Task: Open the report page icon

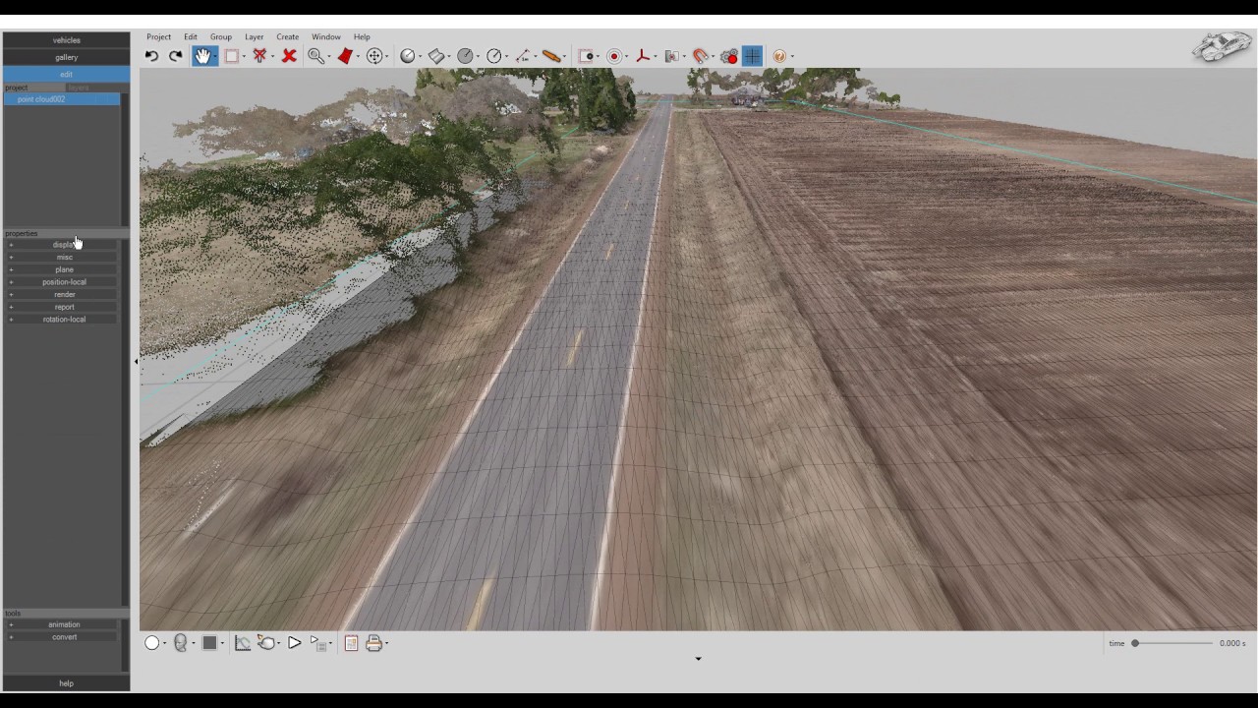Action: [351, 643]
